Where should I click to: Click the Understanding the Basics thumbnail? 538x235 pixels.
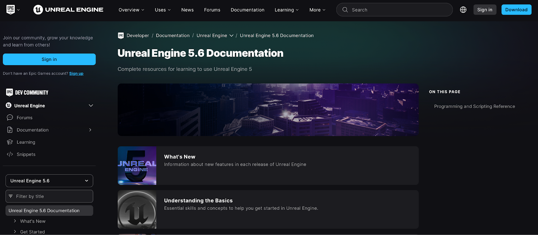point(137,209)
